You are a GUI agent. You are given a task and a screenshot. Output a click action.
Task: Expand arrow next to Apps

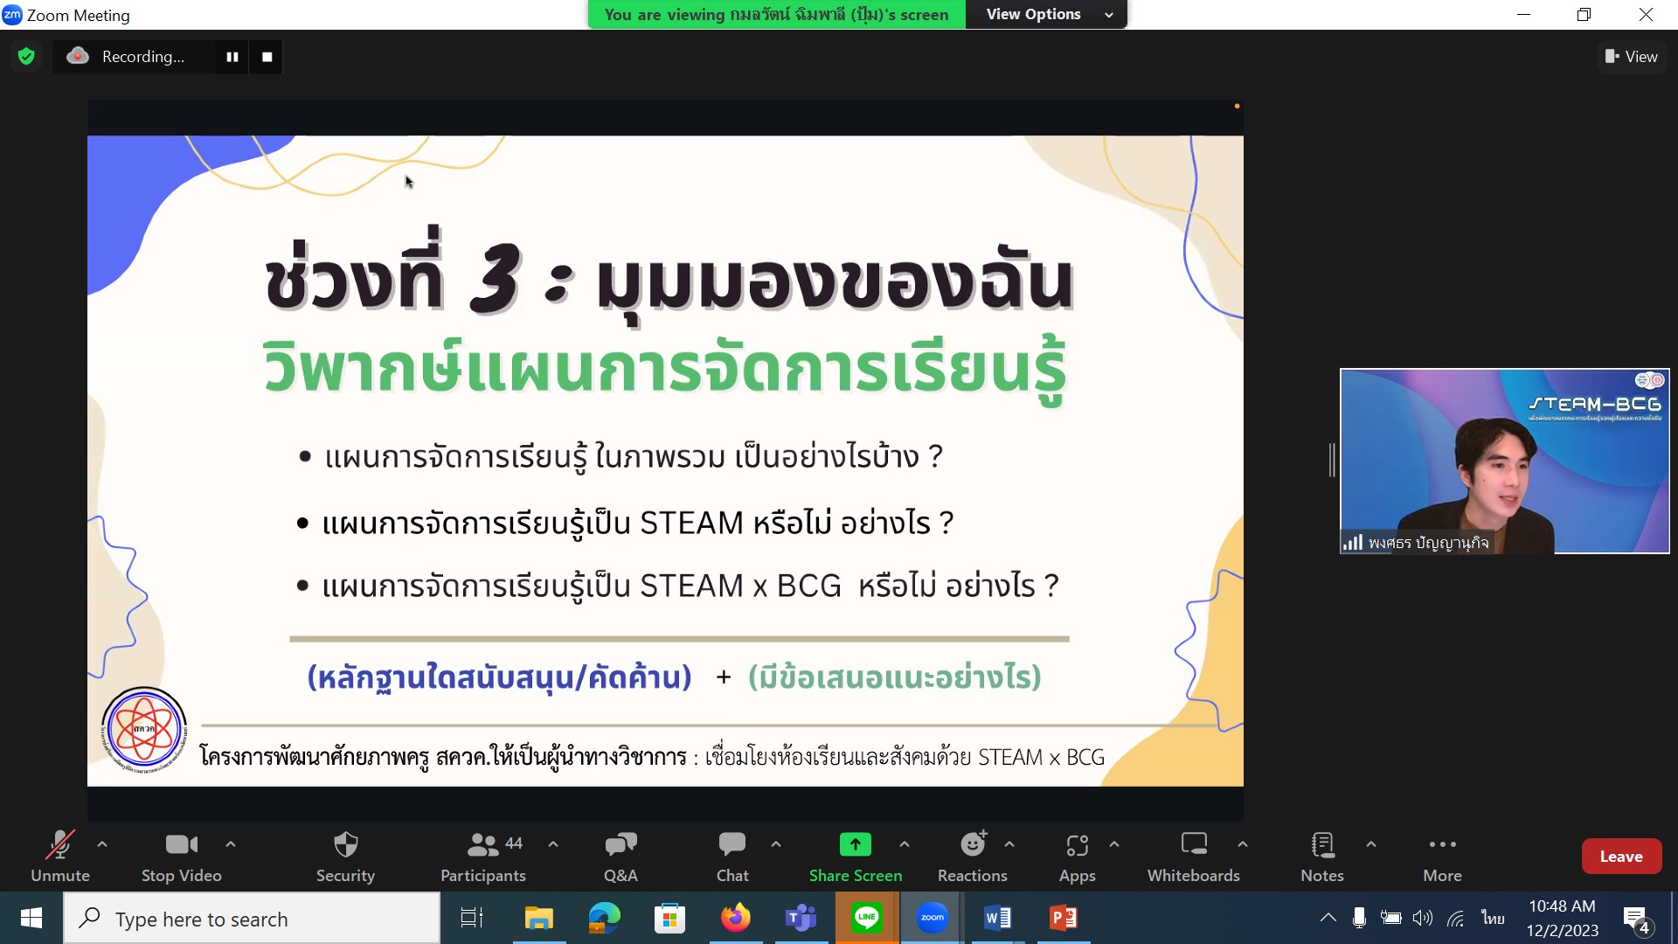click(x=1114, y=844)
